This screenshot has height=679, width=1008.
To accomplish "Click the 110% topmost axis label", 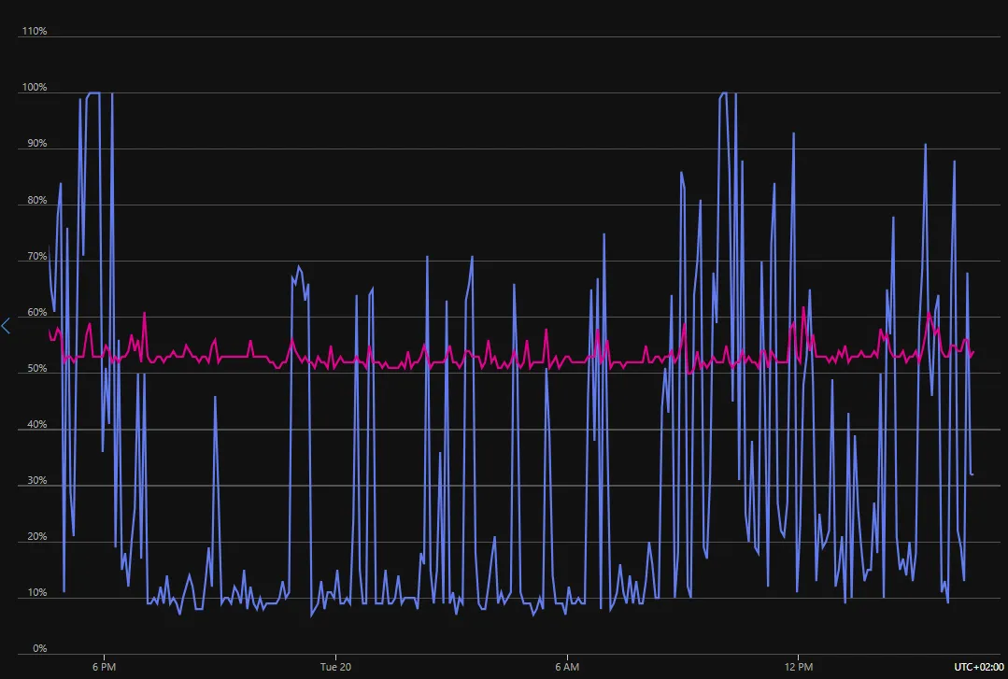I will 35,31.
